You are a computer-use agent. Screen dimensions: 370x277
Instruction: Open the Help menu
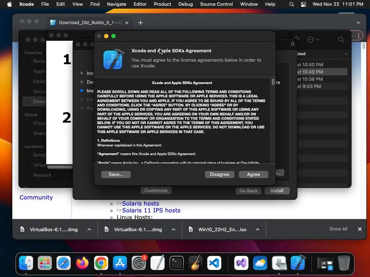click(x=270, y=4)
